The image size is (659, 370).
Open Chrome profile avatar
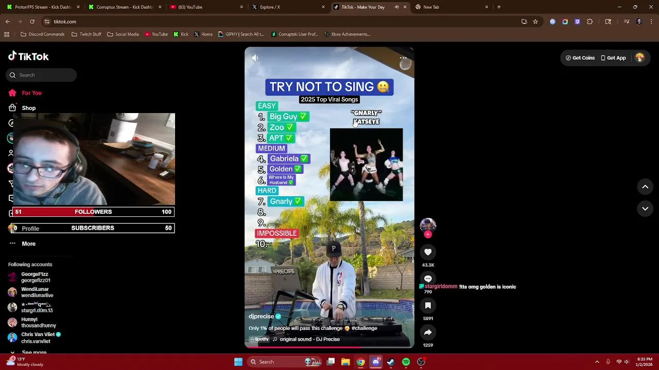point(639,22)
